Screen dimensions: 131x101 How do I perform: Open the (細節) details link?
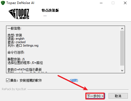tap(74, 80)
